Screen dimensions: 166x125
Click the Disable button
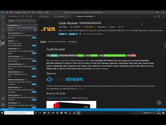click(x=62, y=34)
